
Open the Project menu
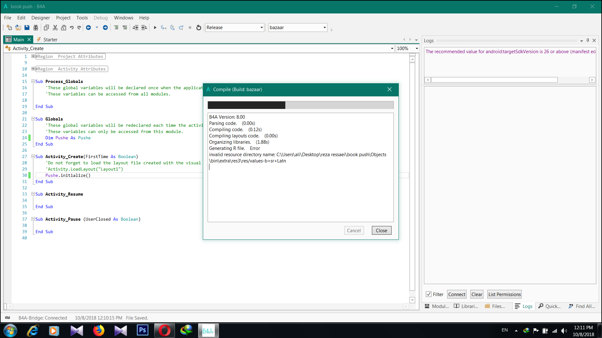63,18
